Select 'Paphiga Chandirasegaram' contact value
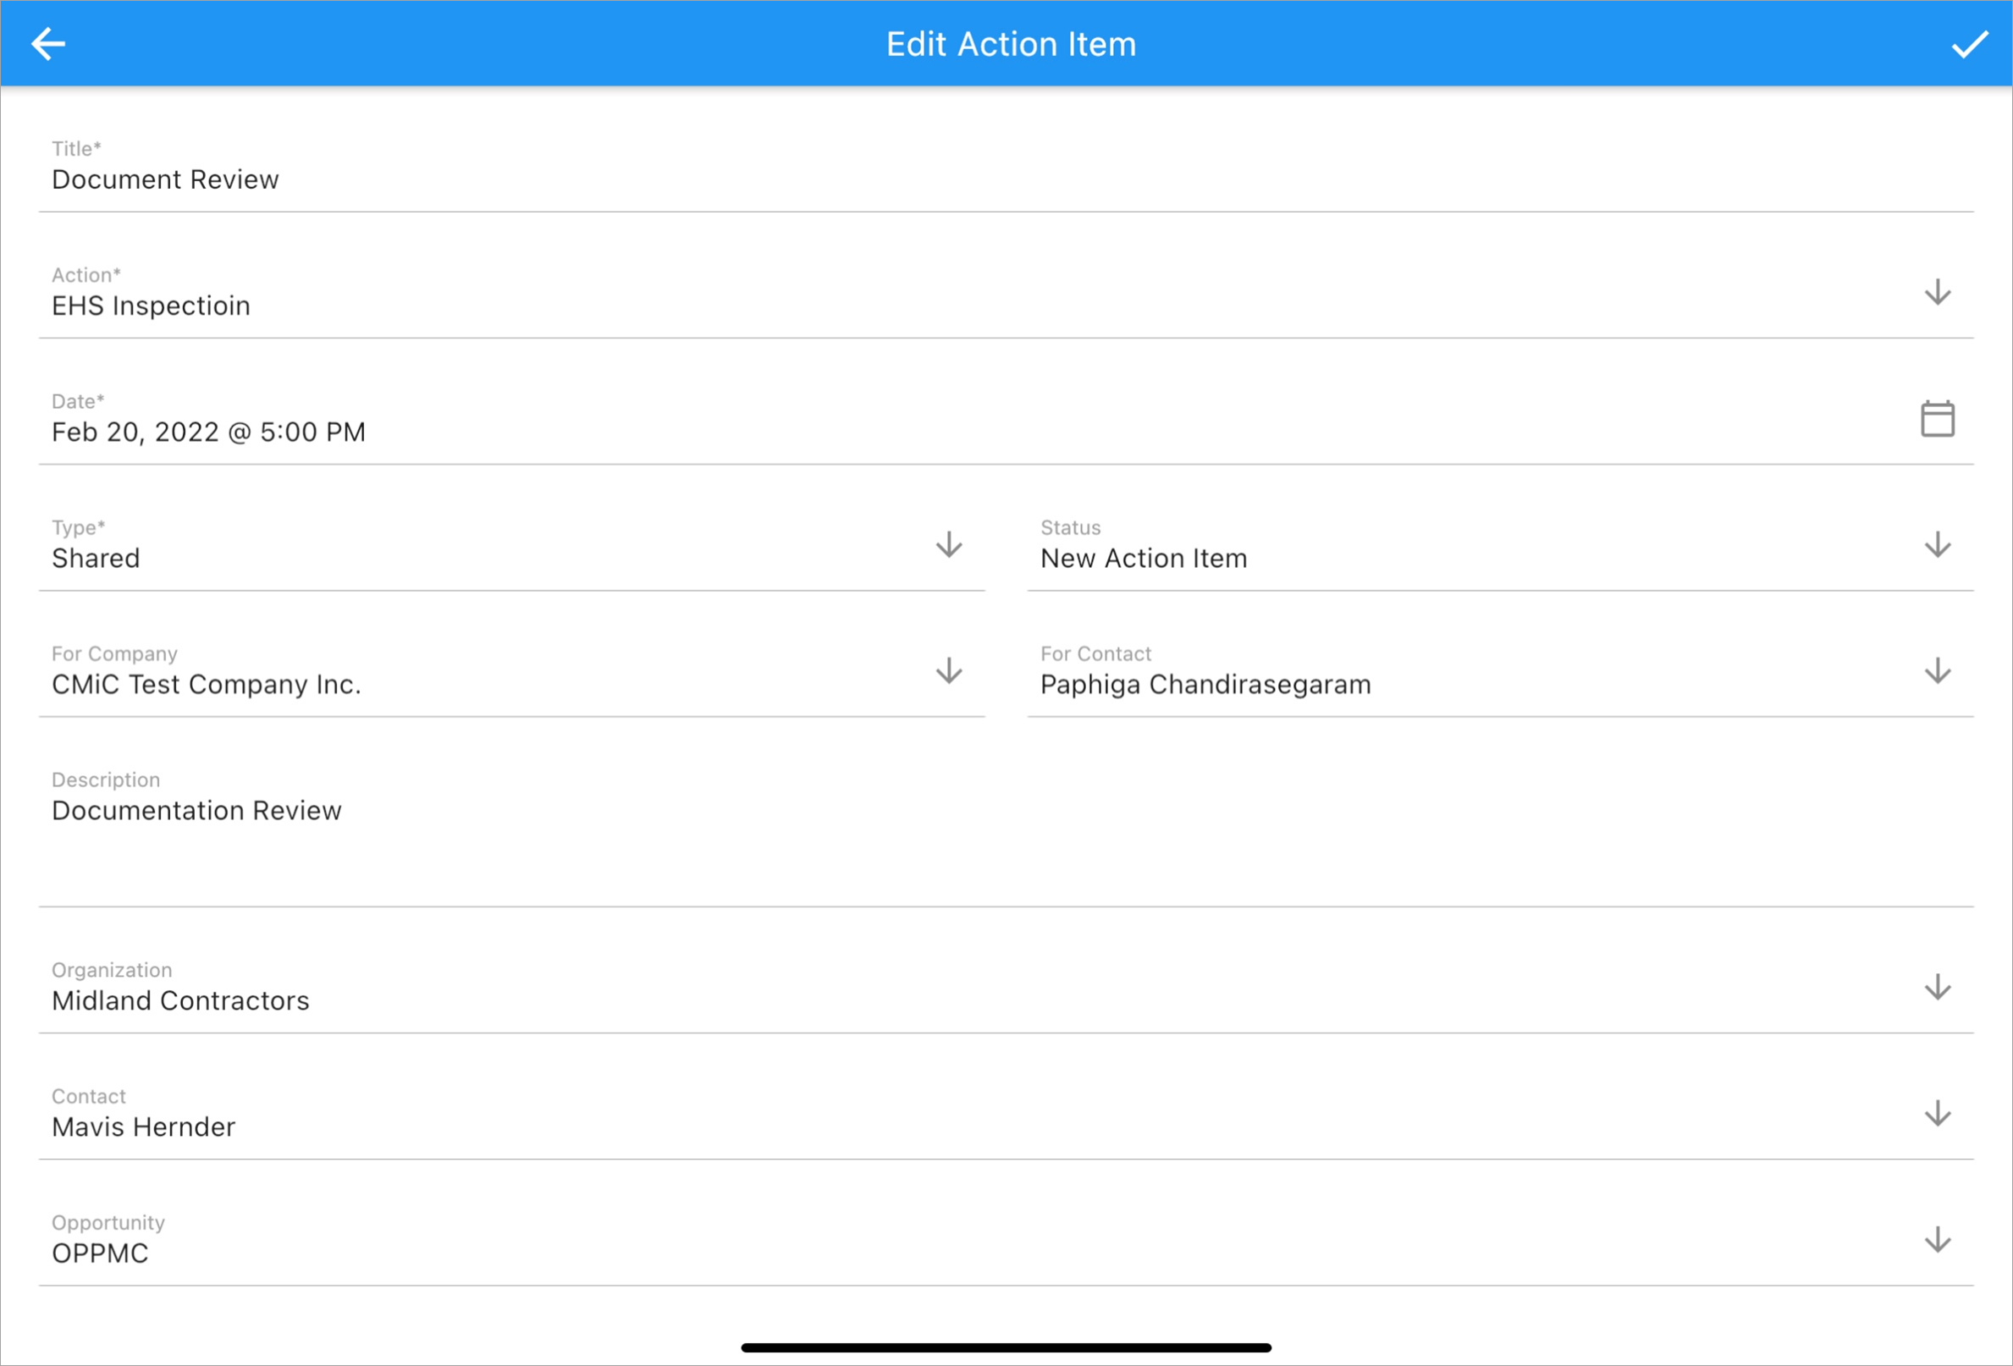2013x1366 pixels. coord(1205,686)
